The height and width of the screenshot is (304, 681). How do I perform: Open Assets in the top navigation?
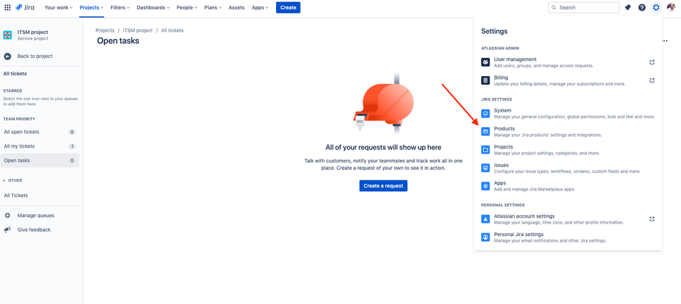coord(237,7)
